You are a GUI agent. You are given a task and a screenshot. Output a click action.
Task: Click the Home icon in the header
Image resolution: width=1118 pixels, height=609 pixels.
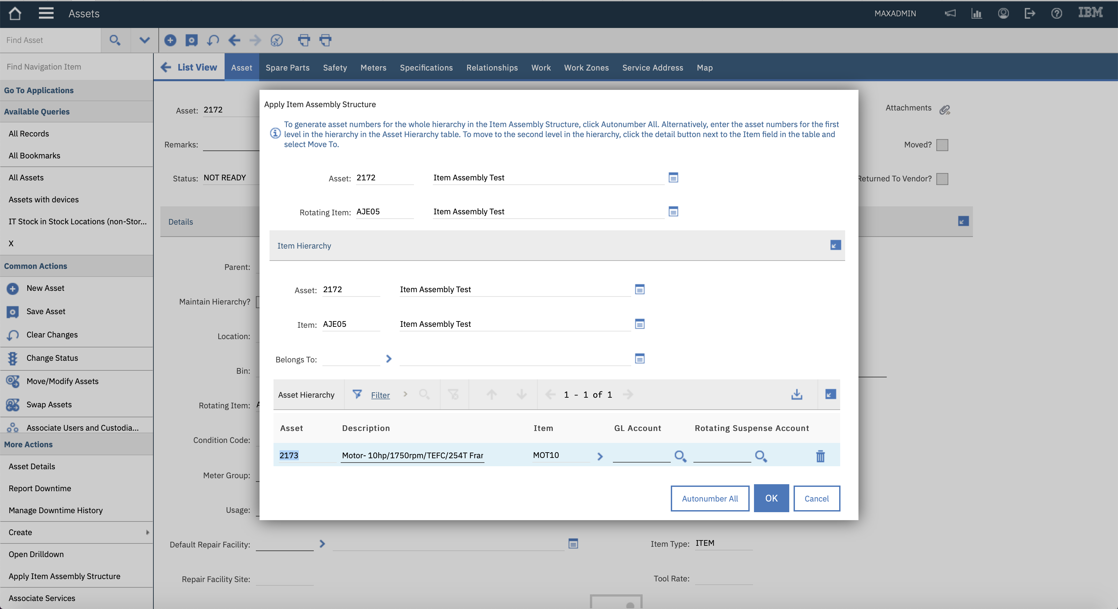pos(15,13)
